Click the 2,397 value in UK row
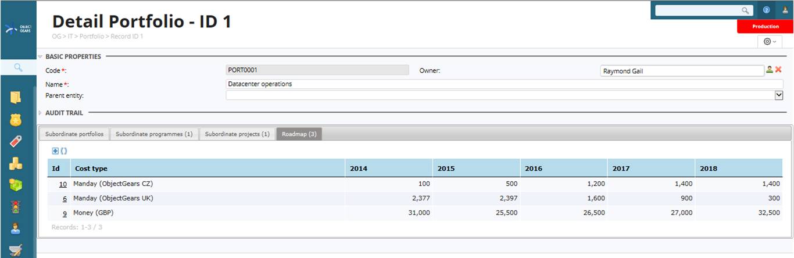Screen dimensions: 794x258 (508, 199)
